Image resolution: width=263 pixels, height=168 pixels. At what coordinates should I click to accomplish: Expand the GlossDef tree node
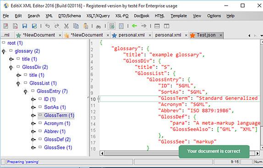(x=33, y=140)
